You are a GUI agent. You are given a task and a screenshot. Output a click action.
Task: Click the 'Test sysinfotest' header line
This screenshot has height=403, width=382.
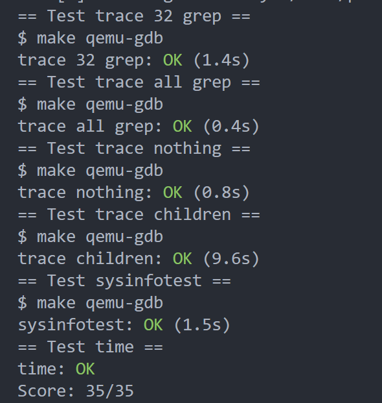(124, 281)
